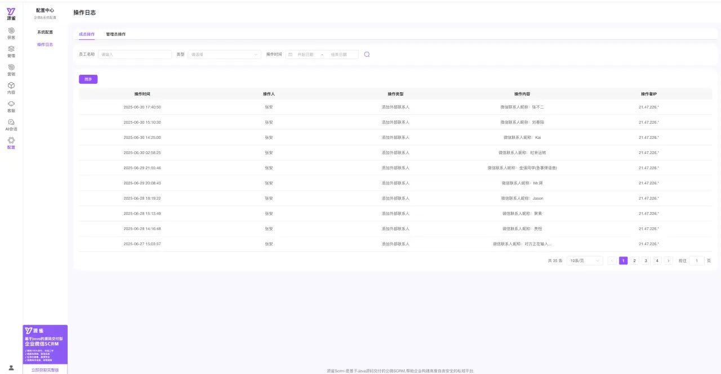The width and height of the screenshot is (721, 374).
Task: Click the content cell ending Mr.蒋
Action: pos(522,183)
